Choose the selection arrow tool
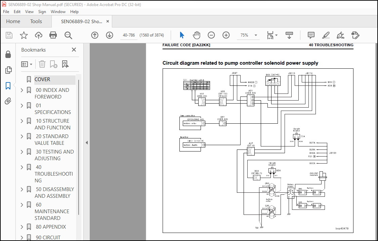378x241 pixels. (182, 35)
